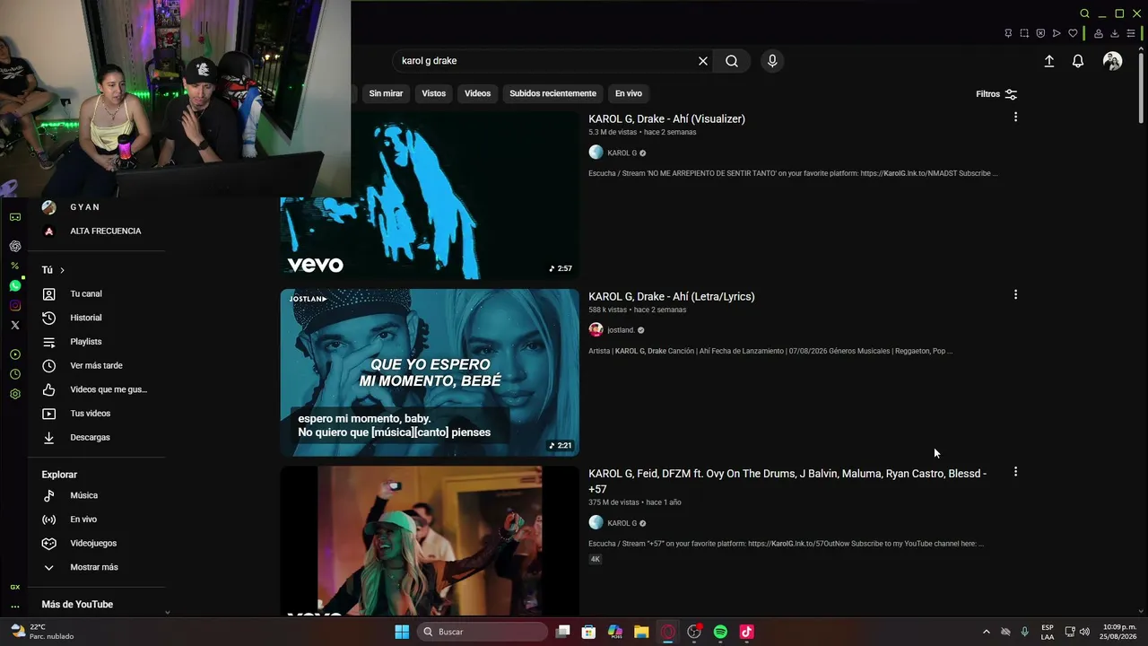The height and width of the screenshot is (646, 1148).
Task: Open Opera easy setup sliders icon
Action: 1131,33
